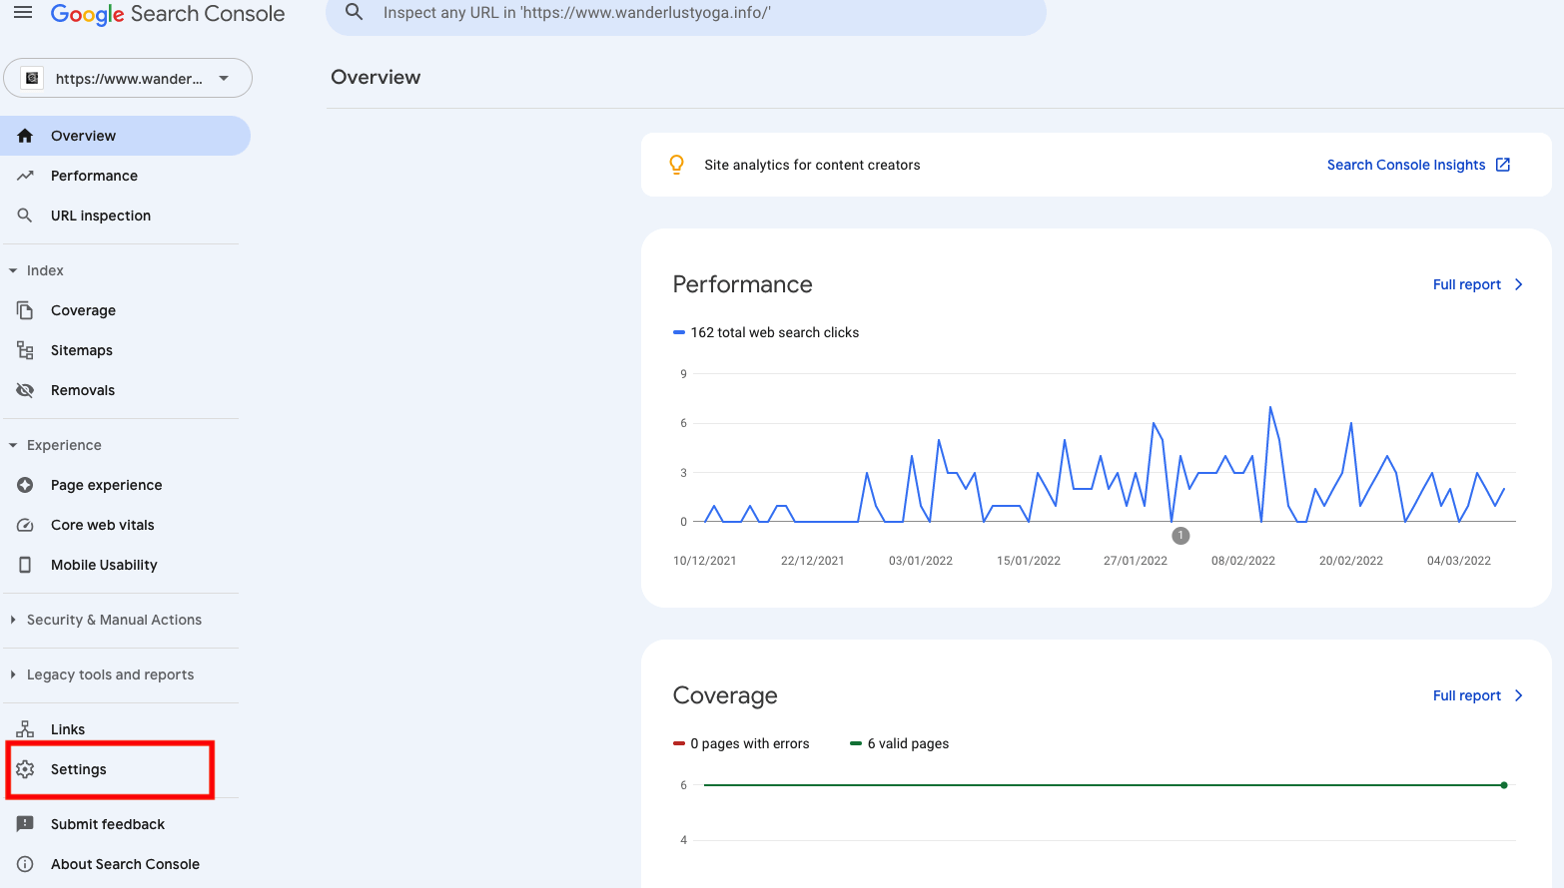
Task: Expand Security & Manual Actions section
Action: point(13,620)
